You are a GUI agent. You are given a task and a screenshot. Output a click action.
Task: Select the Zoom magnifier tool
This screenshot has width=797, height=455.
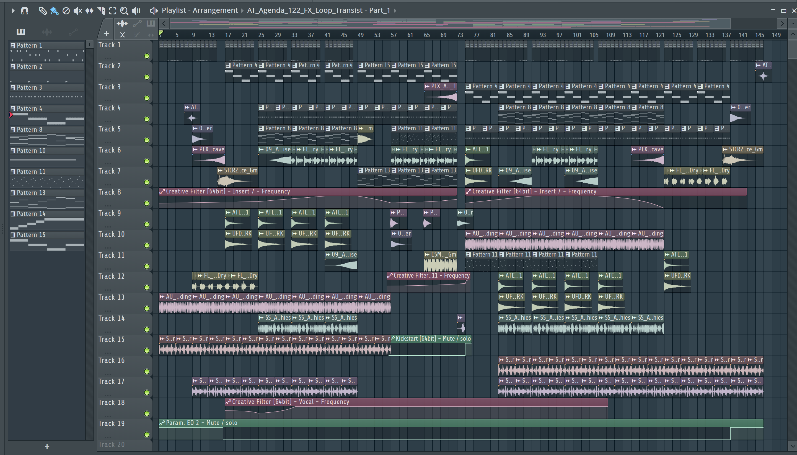124,11
